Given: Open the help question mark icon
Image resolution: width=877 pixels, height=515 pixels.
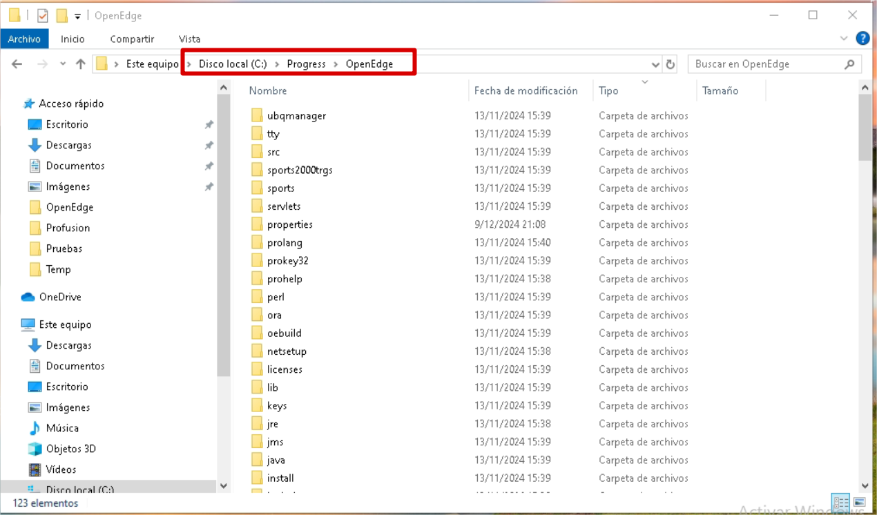Looking at the screenshot, I should tap(862, 39).
